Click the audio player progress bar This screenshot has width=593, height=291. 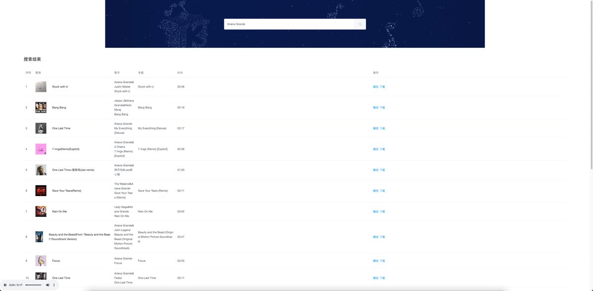[34, 285]
